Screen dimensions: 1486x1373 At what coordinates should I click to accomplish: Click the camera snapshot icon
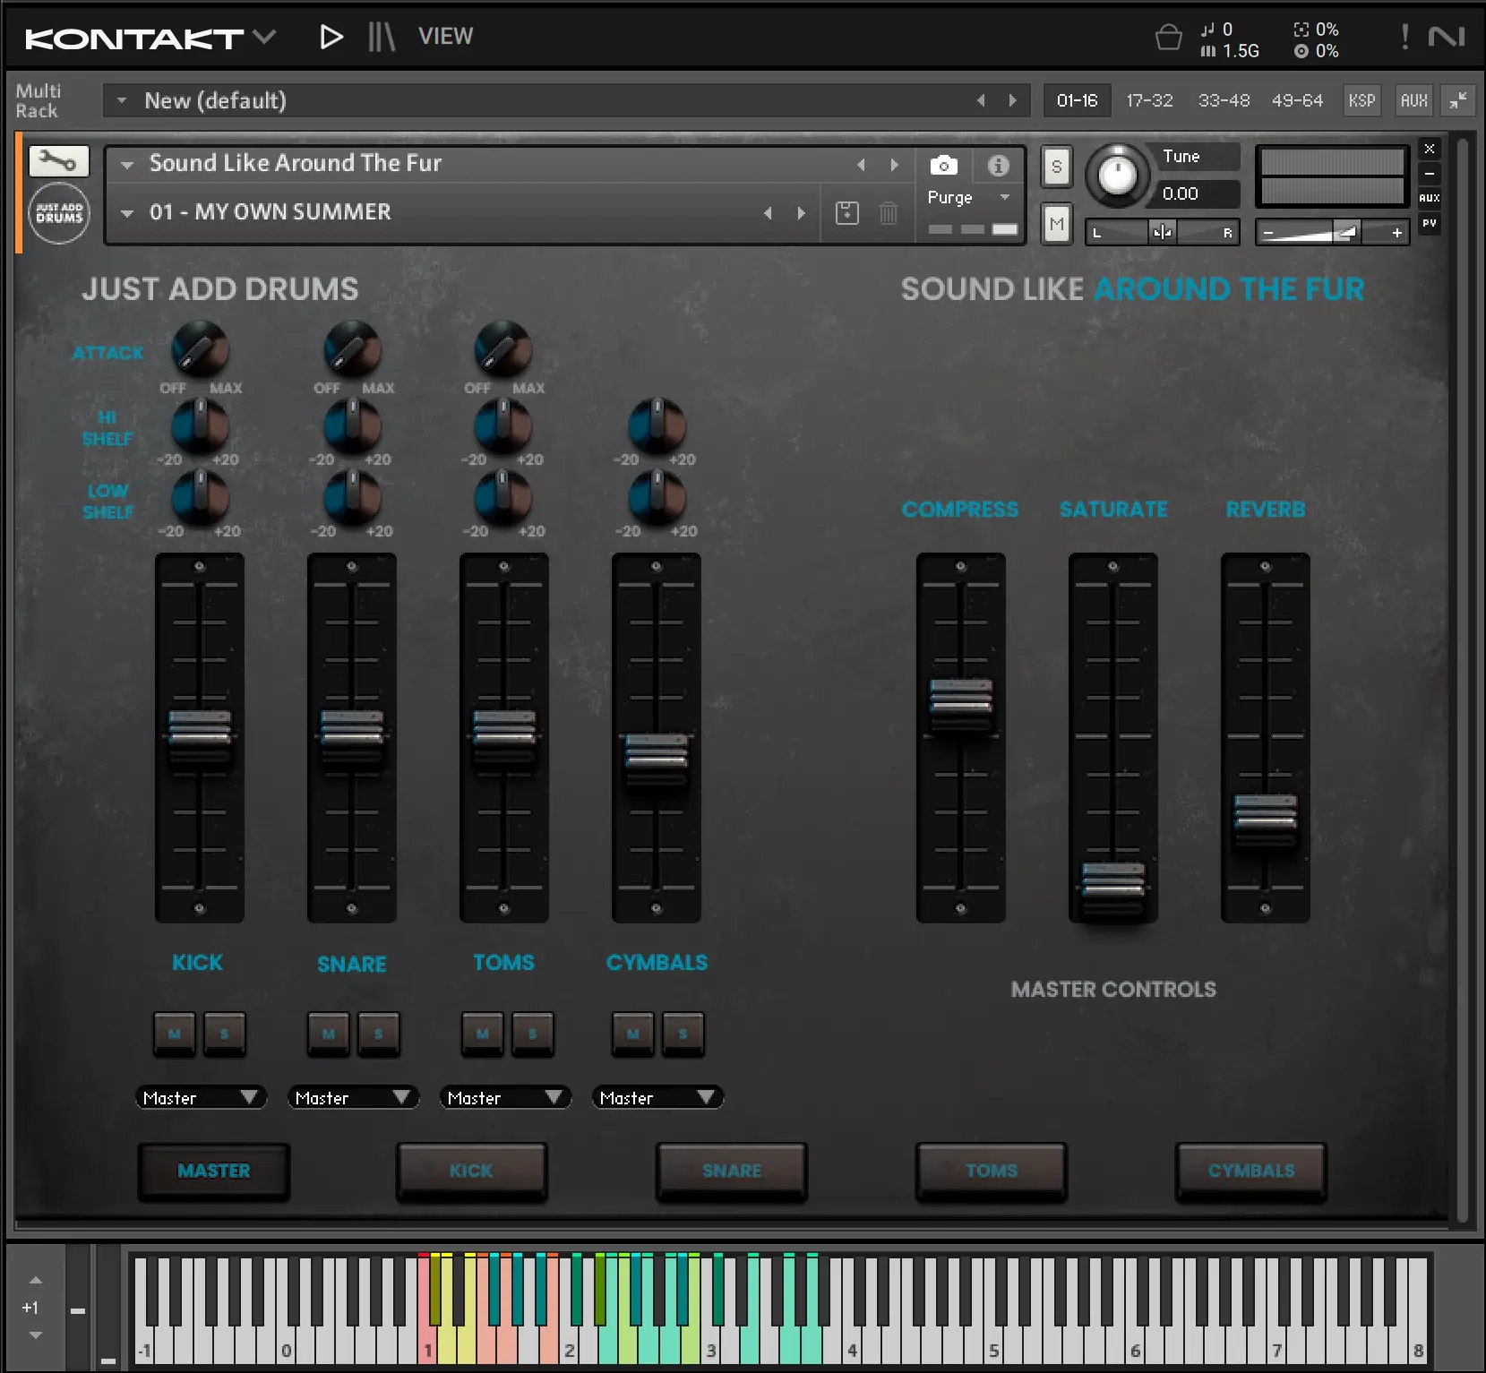[943, 166]
